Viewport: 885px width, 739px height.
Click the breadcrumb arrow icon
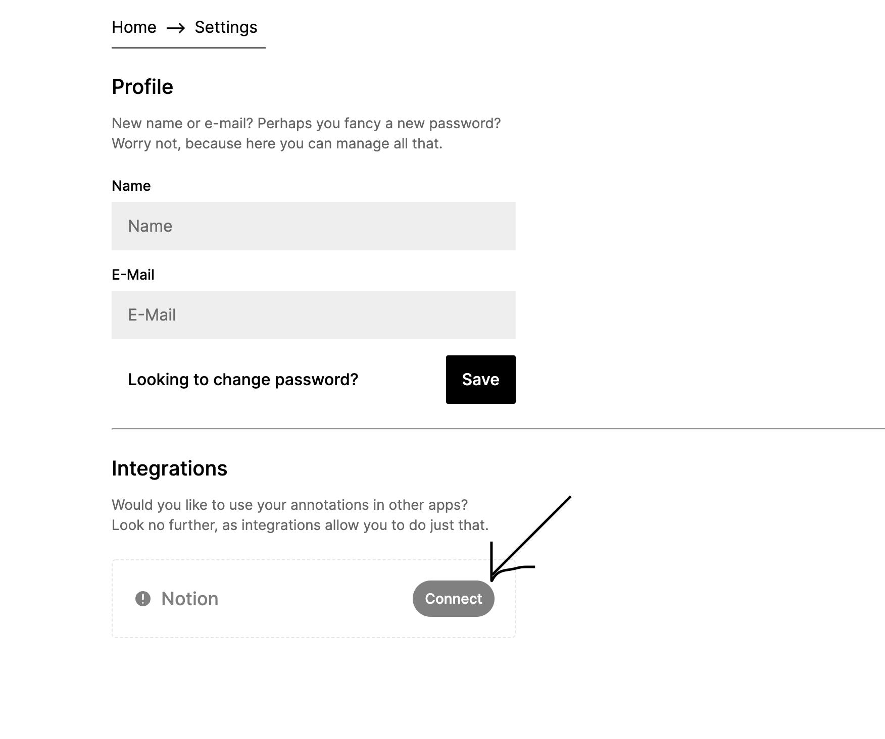(175, 28)
